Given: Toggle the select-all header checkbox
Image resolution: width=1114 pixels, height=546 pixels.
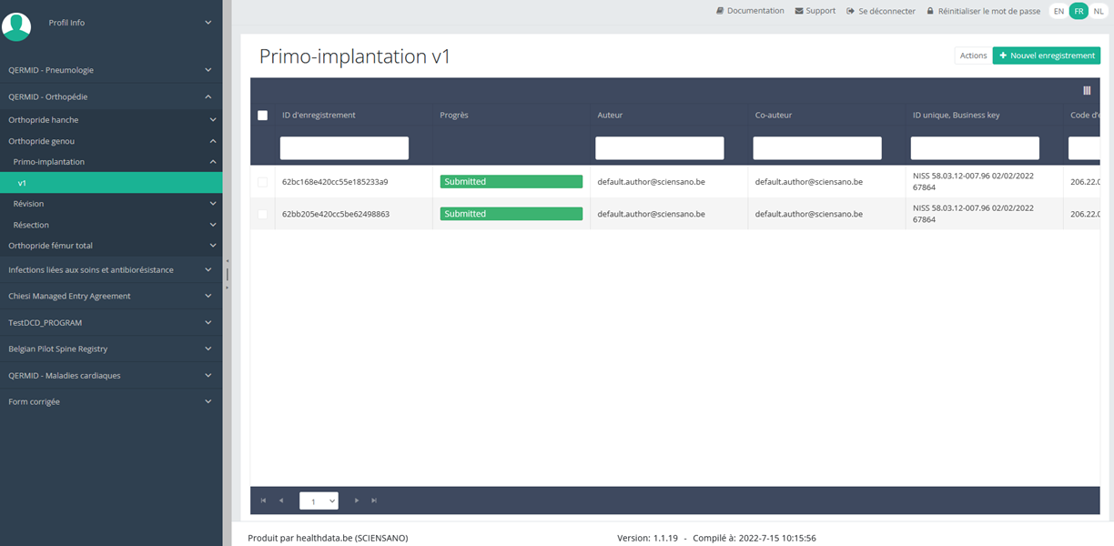Looking at the screenshot, I should tap(263, 116).
